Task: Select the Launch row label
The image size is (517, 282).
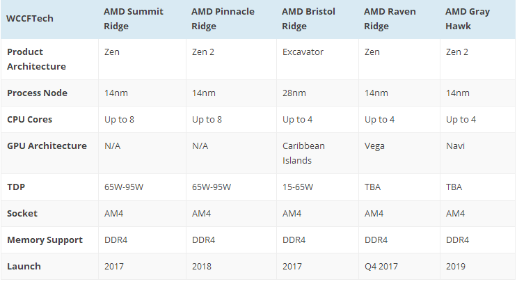Action: (24, 266)
